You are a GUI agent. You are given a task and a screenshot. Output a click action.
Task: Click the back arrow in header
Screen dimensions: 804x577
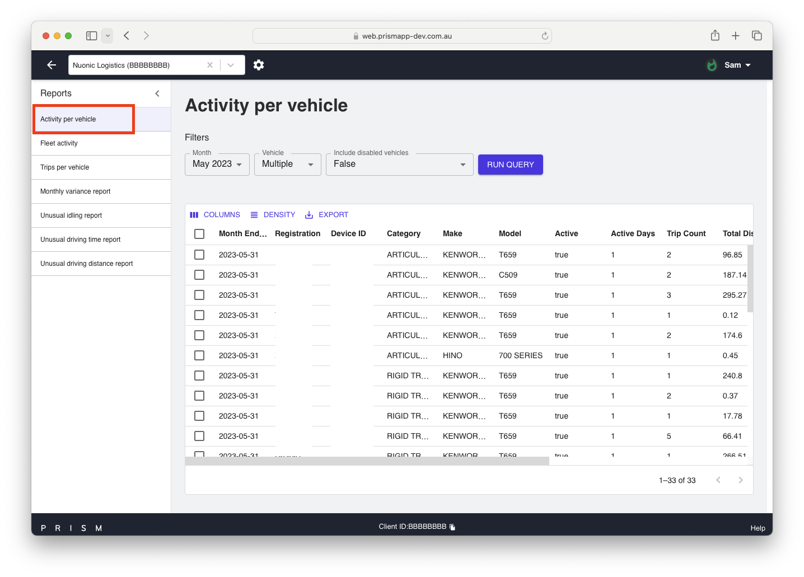52,65
